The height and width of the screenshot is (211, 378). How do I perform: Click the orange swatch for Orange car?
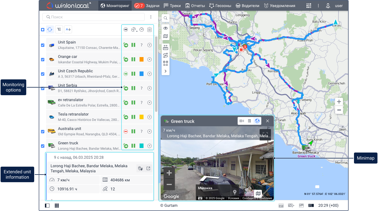click(x=142, y=60)
